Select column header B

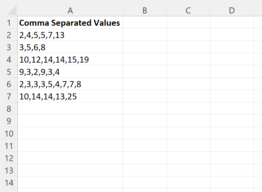[145, 10]
